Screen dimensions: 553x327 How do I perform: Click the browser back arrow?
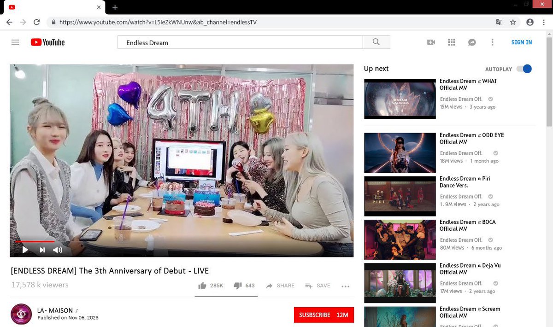coord(9,22)
